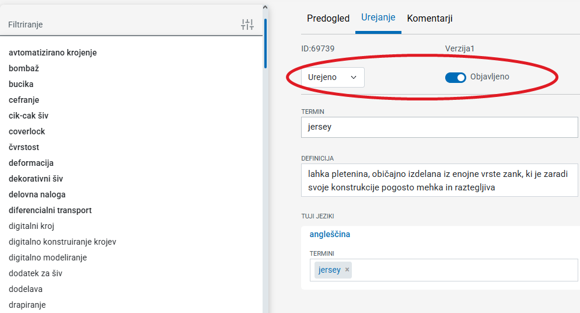
Task: Open the Urejeno status dropdown
Action: tap(333, 77)
